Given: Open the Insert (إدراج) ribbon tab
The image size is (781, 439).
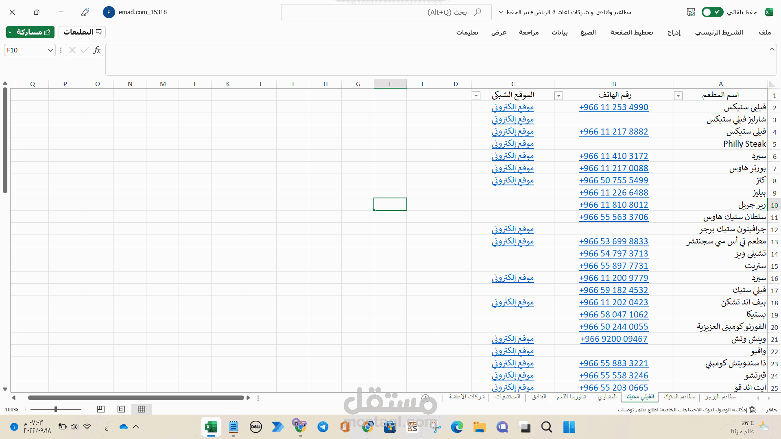Looking at the screenshot, I should pos(674,33).
